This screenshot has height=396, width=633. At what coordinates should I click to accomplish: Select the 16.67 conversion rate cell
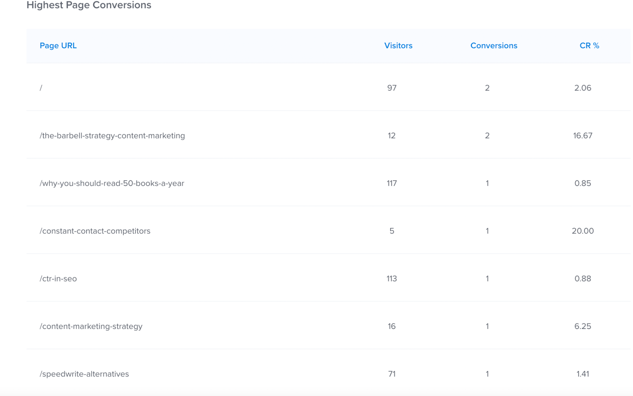[x=582, y=136]
